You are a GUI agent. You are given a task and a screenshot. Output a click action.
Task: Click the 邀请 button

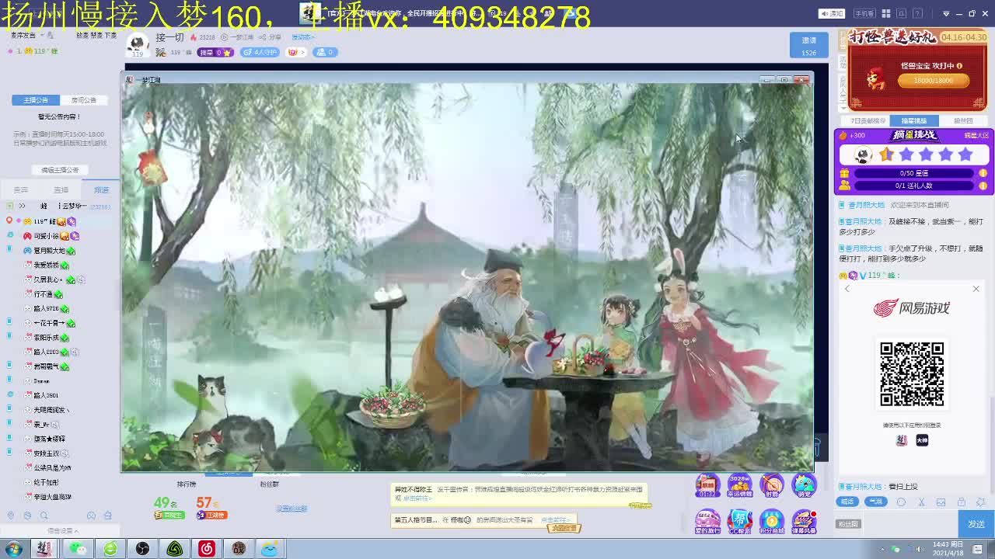pyautogui.click(x=809, y=46)
